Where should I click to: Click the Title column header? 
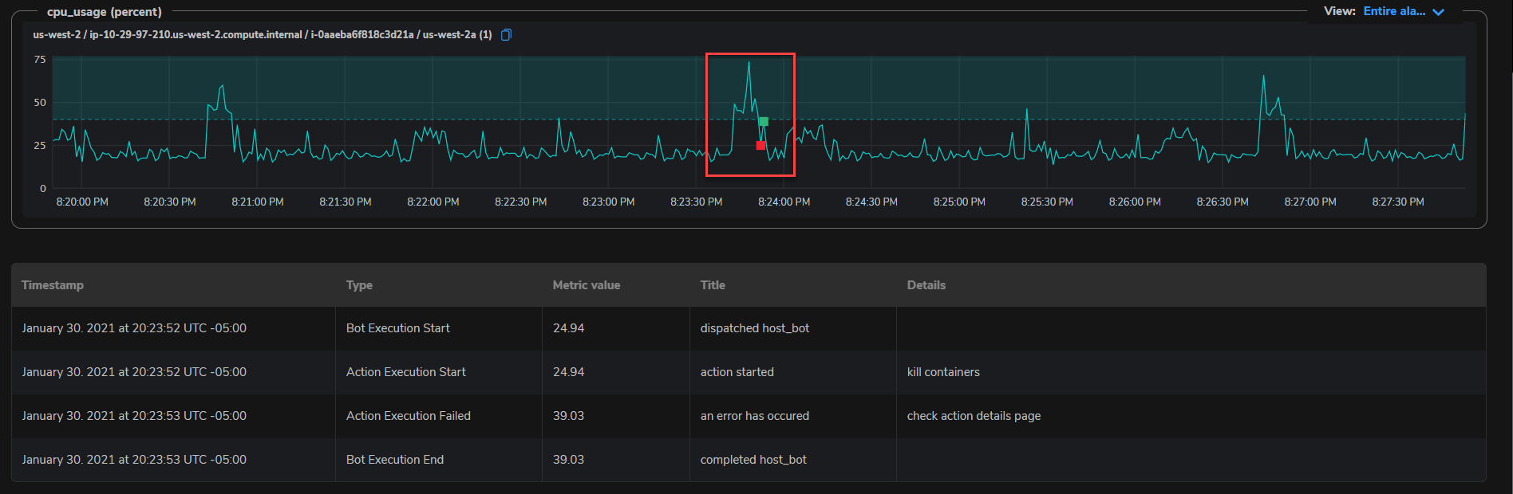713,285
